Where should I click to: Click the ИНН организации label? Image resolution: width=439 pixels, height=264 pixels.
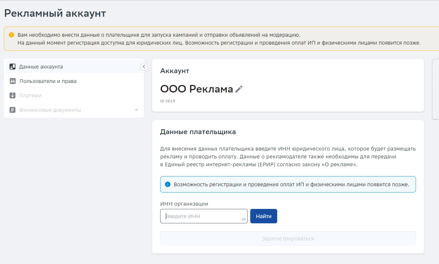pos(184,204)
